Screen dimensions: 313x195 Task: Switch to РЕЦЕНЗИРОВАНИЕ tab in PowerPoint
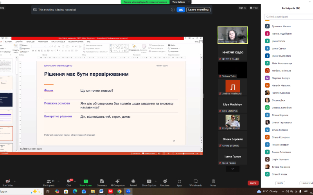[x=76, y=42]
